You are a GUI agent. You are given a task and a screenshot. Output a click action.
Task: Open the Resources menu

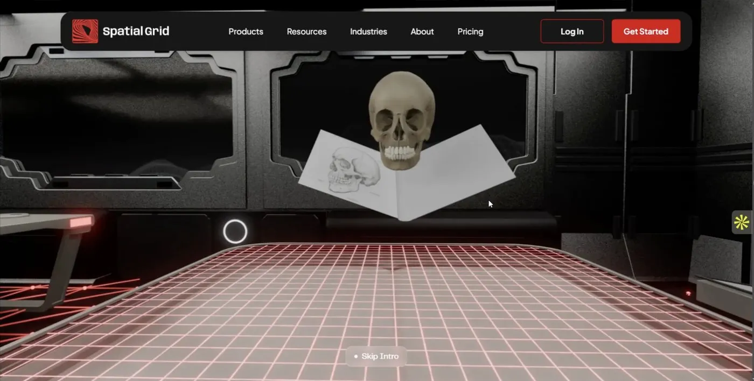306,32
